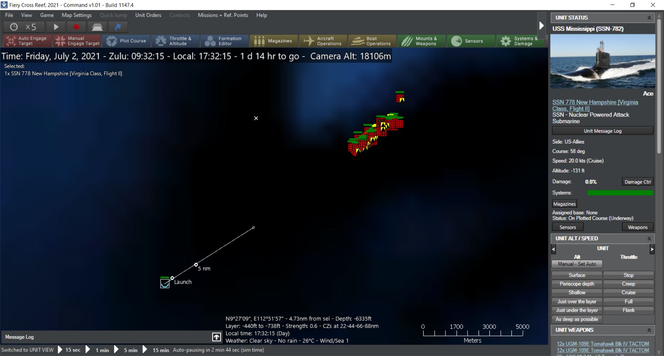Set throttle to Creep

click(628, 284)
